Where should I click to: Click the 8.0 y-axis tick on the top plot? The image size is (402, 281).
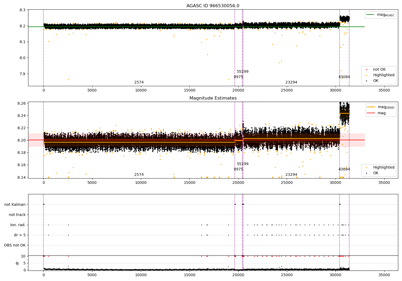click(23, 58)
